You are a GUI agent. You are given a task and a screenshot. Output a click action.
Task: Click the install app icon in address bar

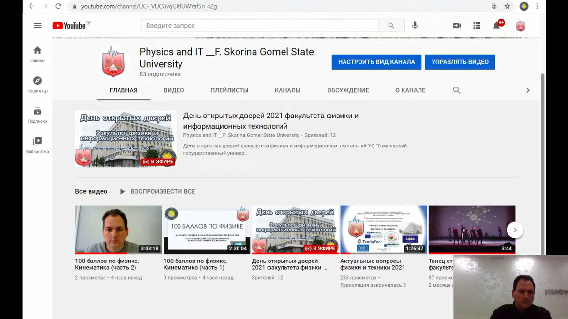click(494, 6)
